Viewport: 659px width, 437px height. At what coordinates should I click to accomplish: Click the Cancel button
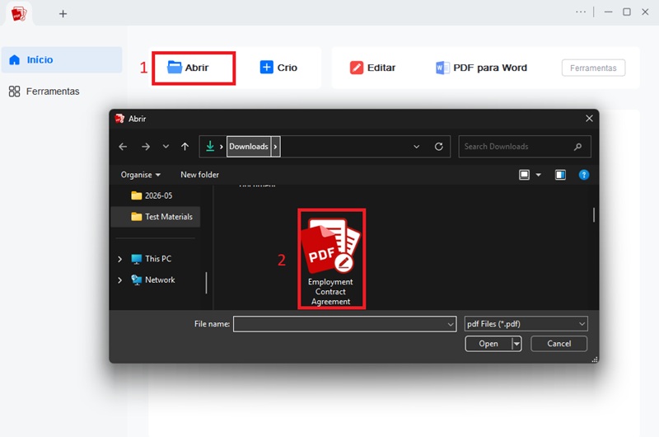tap(559, 344)
